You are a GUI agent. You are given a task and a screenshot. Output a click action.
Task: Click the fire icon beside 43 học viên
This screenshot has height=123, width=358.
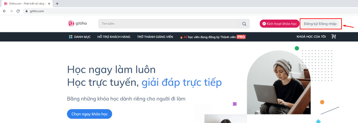pos(181,37)
